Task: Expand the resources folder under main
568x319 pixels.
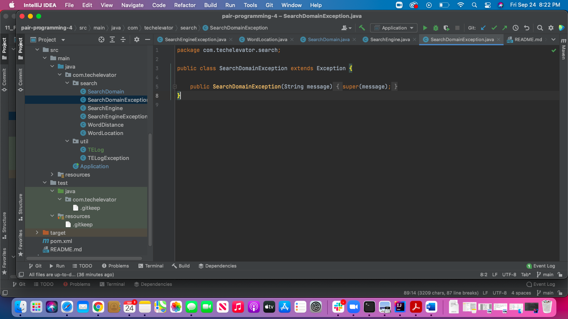Action: pyautogui.click(x=52, y=174)
